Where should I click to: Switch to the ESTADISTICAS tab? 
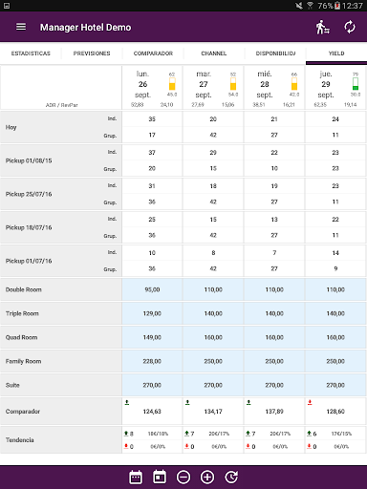click(31, 53)
